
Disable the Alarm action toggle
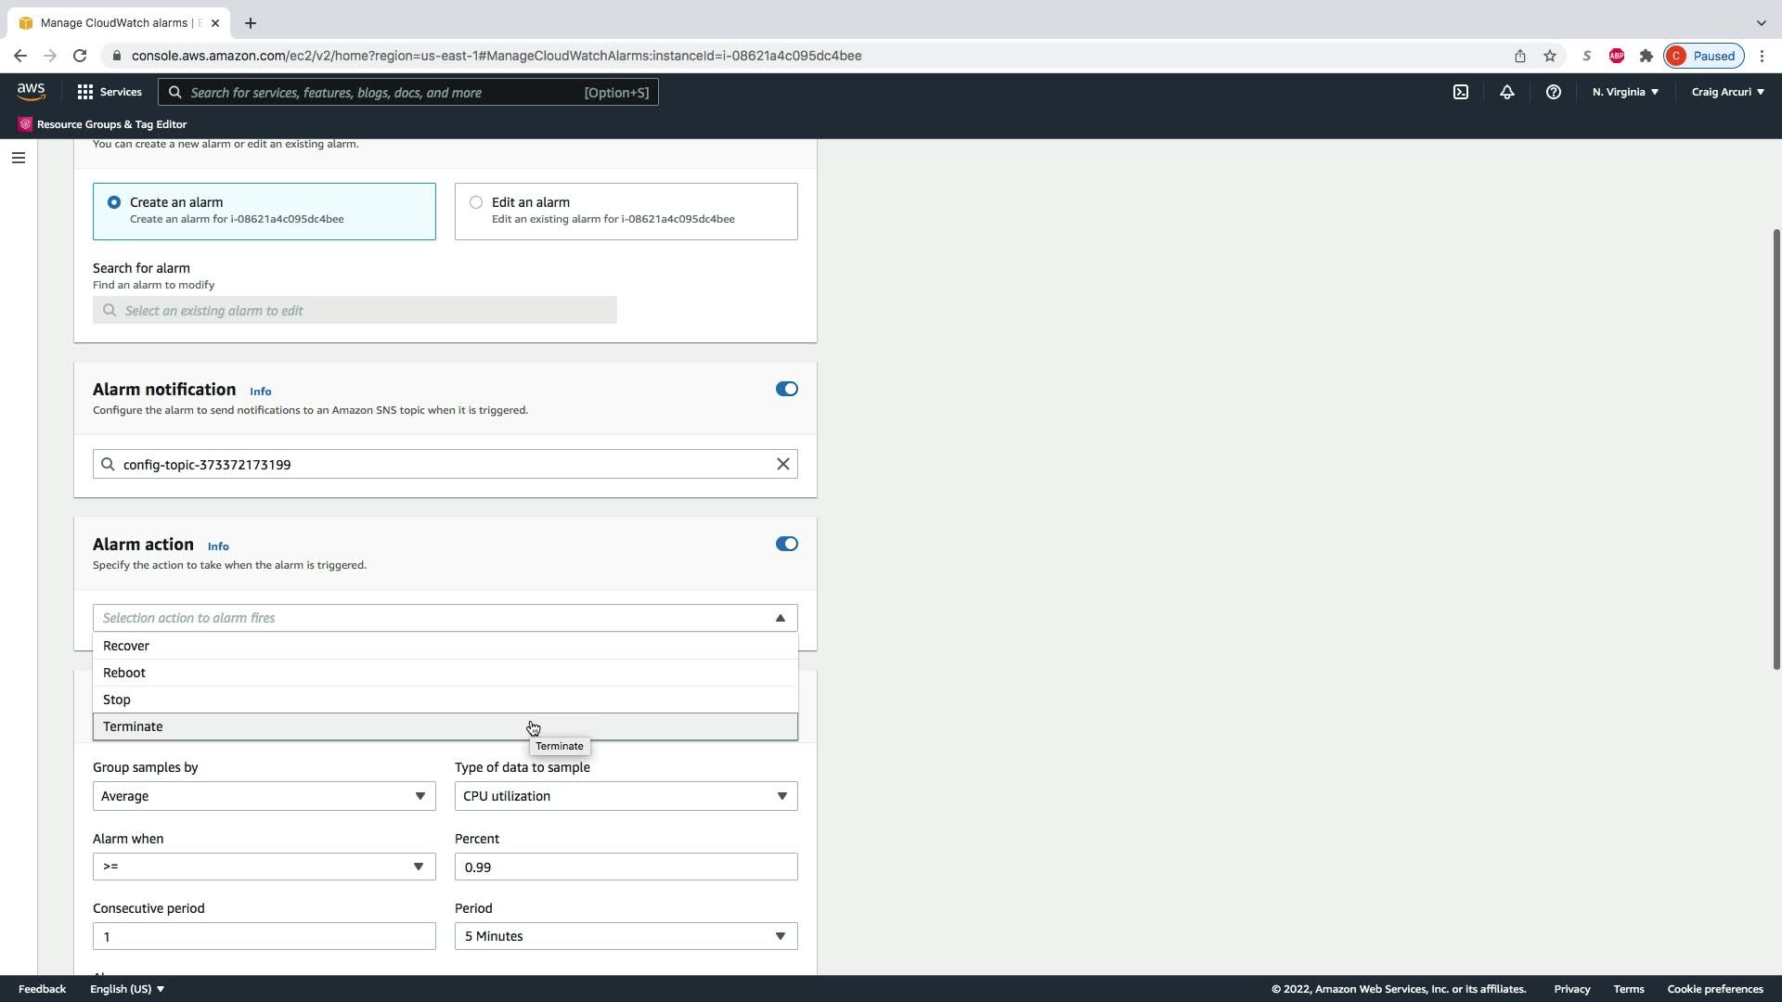(x=786, y=544)
